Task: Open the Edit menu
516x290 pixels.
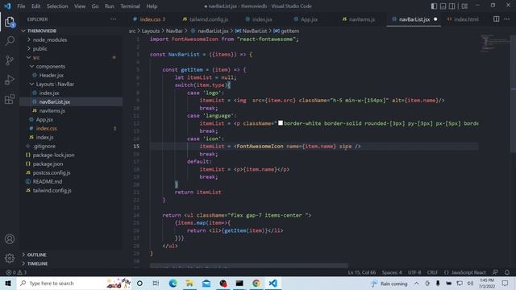Action: [35, 6]
